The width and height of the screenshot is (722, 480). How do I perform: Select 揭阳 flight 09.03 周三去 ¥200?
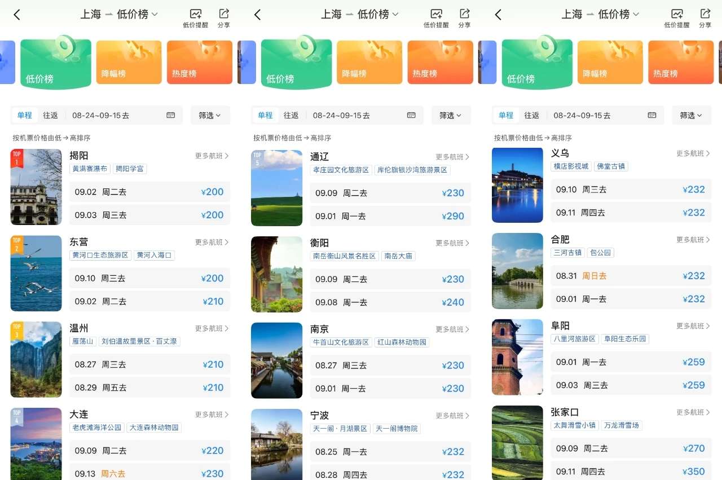[x=149, y=215]
